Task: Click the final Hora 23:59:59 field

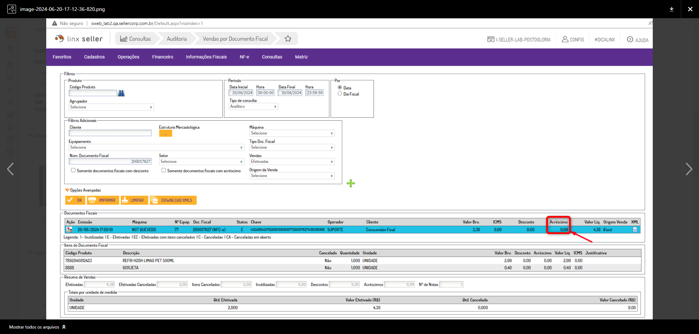Action: pos(315,93)
